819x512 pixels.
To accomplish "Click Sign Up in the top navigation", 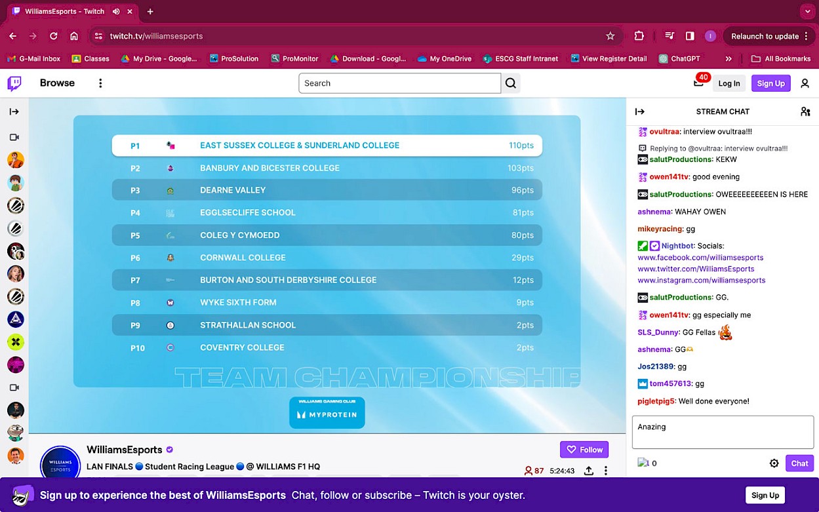I will point(771,83).
